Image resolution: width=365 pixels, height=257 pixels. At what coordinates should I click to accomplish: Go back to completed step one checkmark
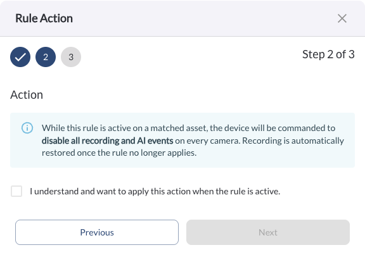[20, 57]
